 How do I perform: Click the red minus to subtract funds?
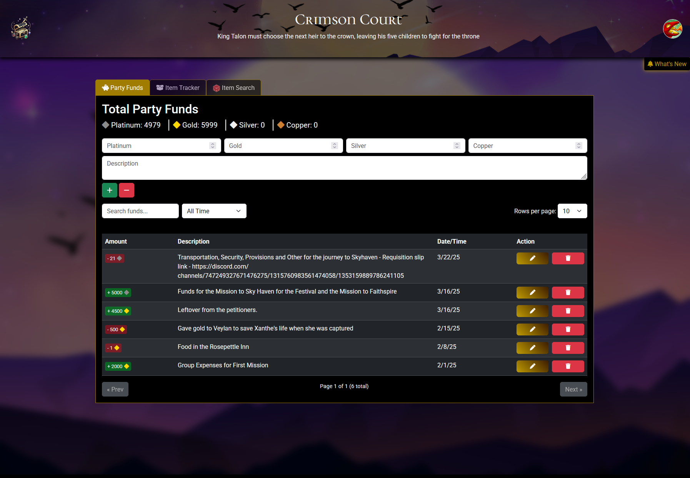tap(127, 190)
